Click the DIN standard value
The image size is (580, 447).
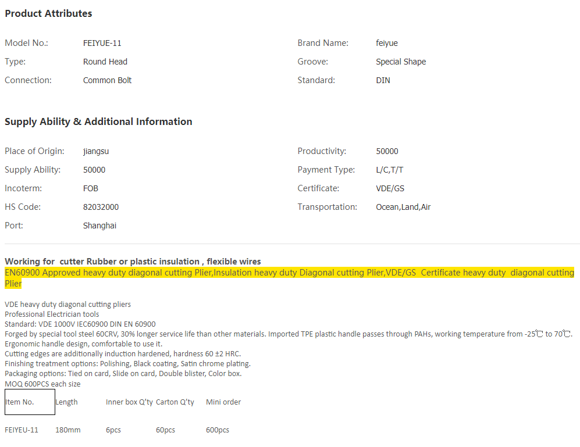(383, 80)
